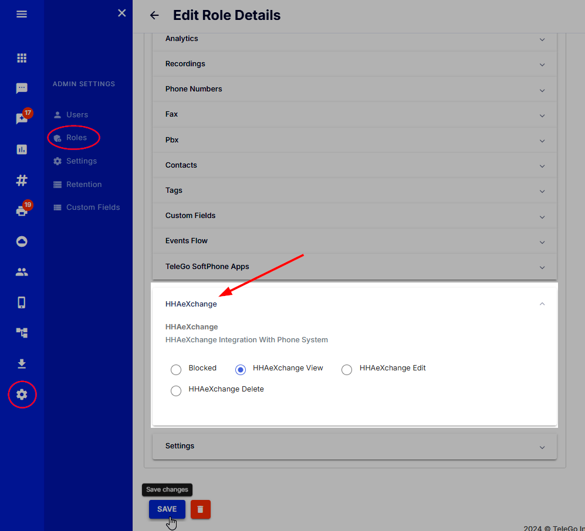This screenshot has width=585, height=531.
Task: Click the Analytics section label
Action: coord(181,39)
